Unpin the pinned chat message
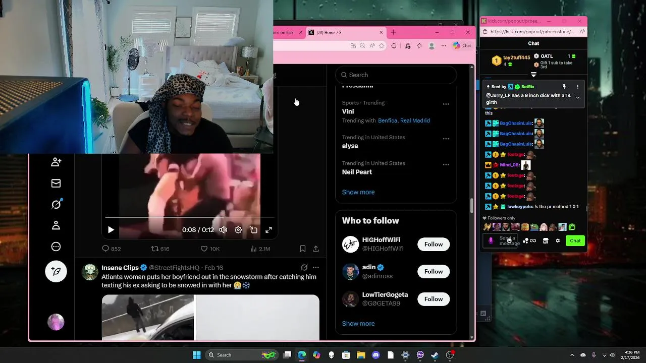 (564, 87)
